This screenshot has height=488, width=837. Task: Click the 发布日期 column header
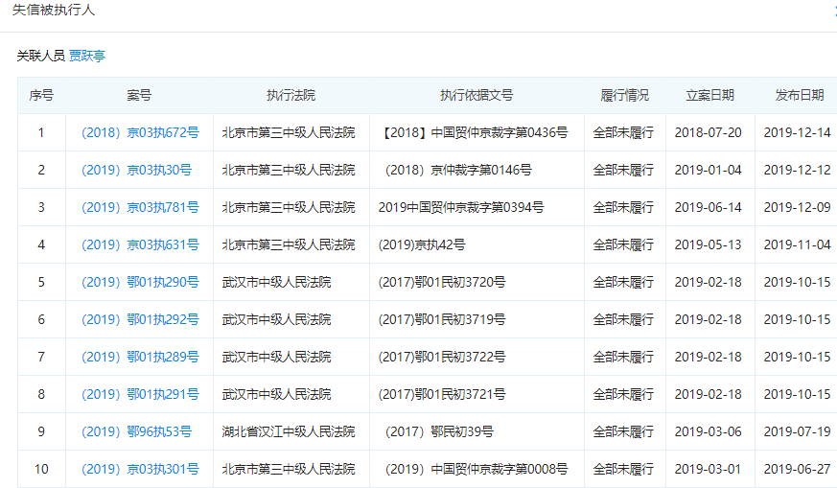[x=799, y=96]
